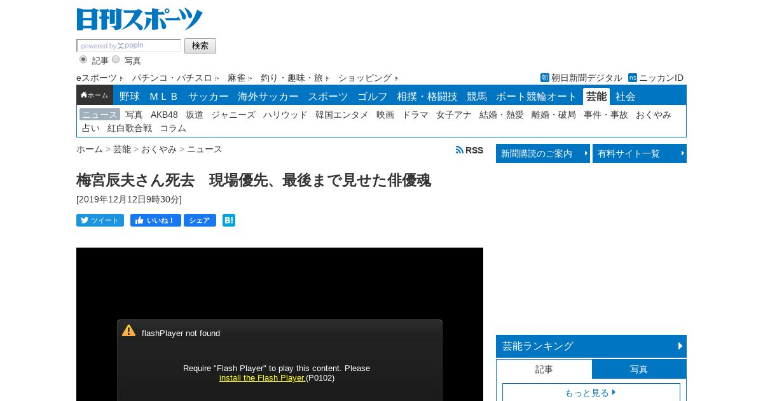This screenshot has height=401, width=763.
Task: Open the 占い sub-navigation item
Action: (x=91, y=128)
